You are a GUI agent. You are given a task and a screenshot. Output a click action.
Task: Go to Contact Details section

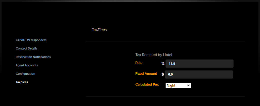pos(26,48)
